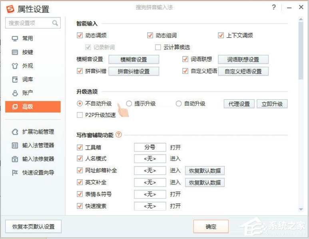Uncheck 上下文调频
The width and height of the screenshot is (309, 239).
(x=221, y=36)
